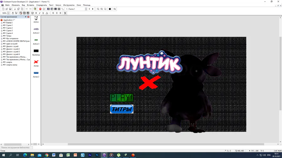
Task: Close the application composition panel
Action: click(x=28, y=17)
